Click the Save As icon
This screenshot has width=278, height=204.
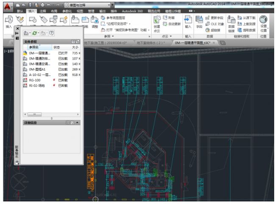(x=36, y=5)
